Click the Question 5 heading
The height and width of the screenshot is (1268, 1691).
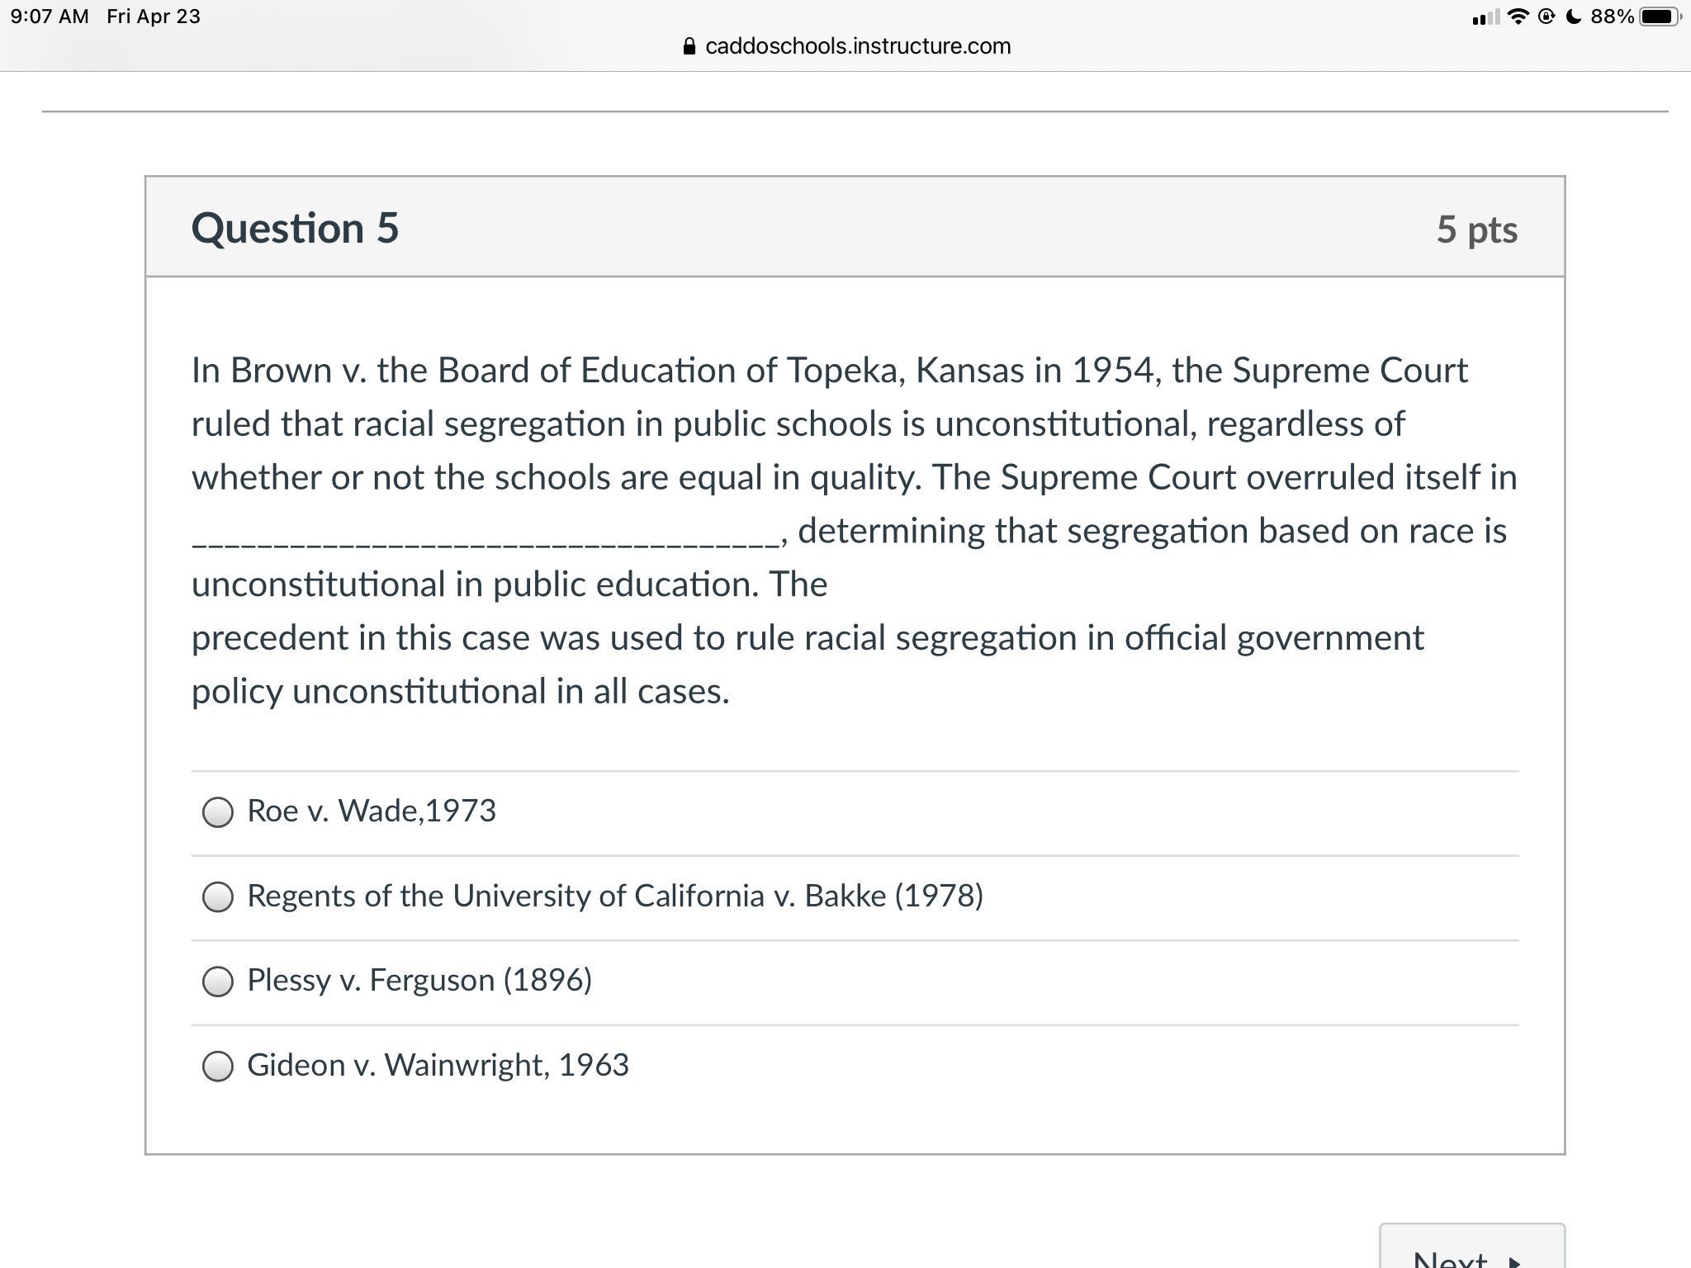(295, 228)
